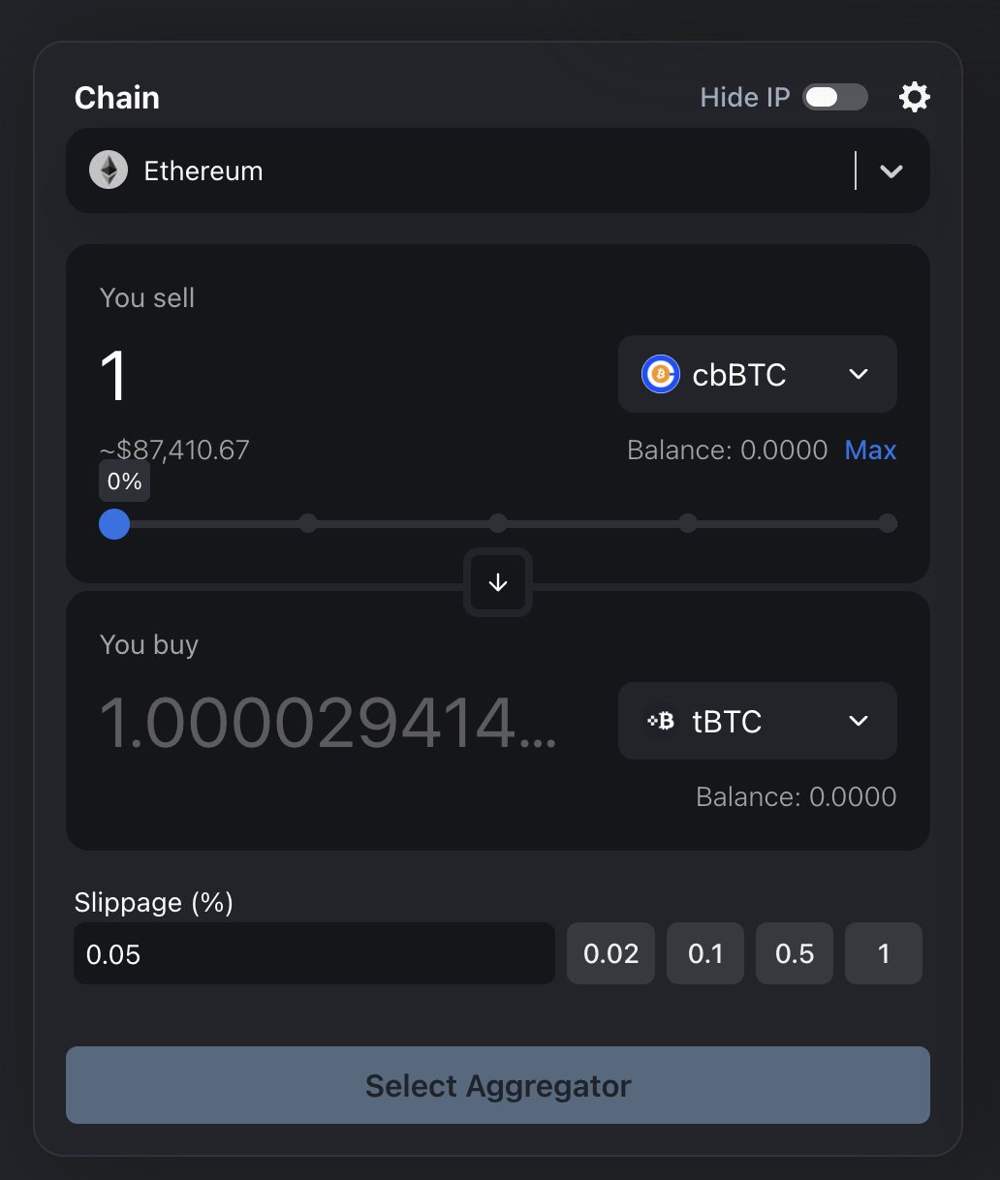Click the cbBTC token icon
This screenshot has width=1000, height=1180.
tap(661, 374)
